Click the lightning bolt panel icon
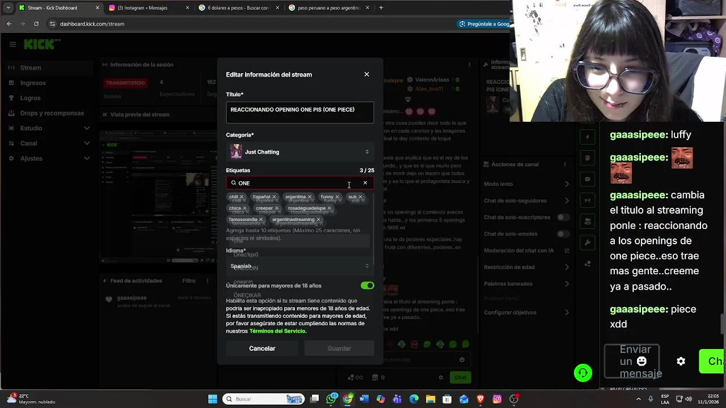This screenshot has height=408, width=726. click(x=588, y=137)
